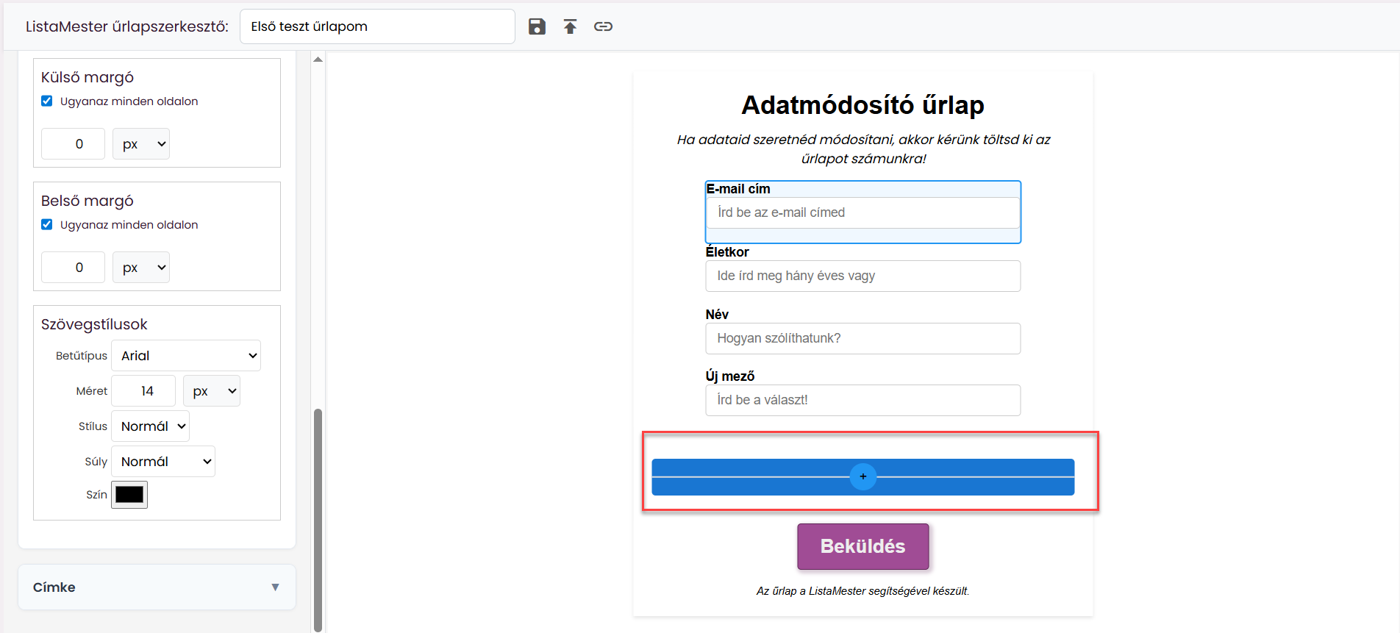This screenshot has width=1400, height=633.
Task: Click the sidebar scroll-up arrow
Action: (x=318, y=60)
